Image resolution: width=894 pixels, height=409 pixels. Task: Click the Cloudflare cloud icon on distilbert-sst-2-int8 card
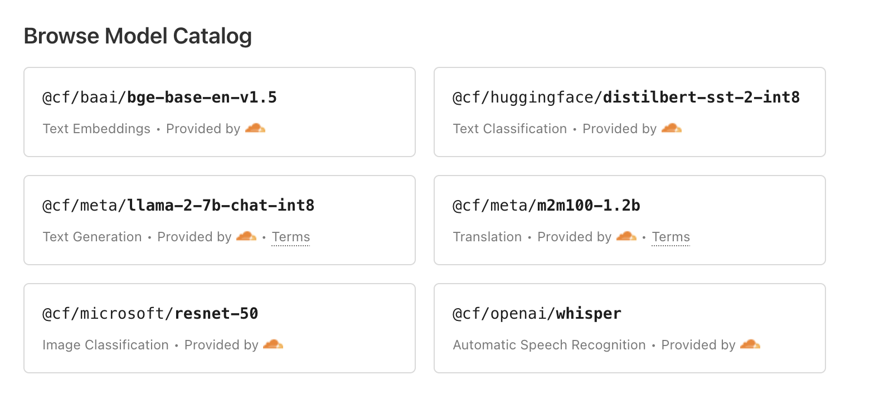(x=672, y=128)
